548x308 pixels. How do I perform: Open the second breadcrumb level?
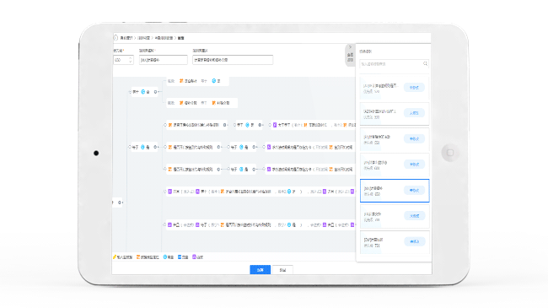coord(143,38)
